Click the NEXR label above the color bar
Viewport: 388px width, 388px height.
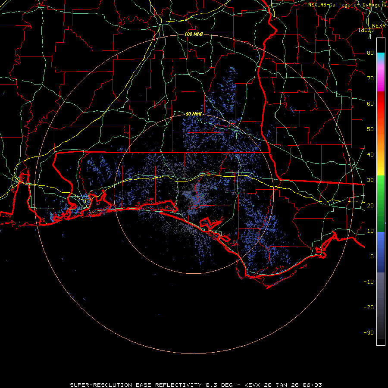pyautogui.click(x=379, y=26)
